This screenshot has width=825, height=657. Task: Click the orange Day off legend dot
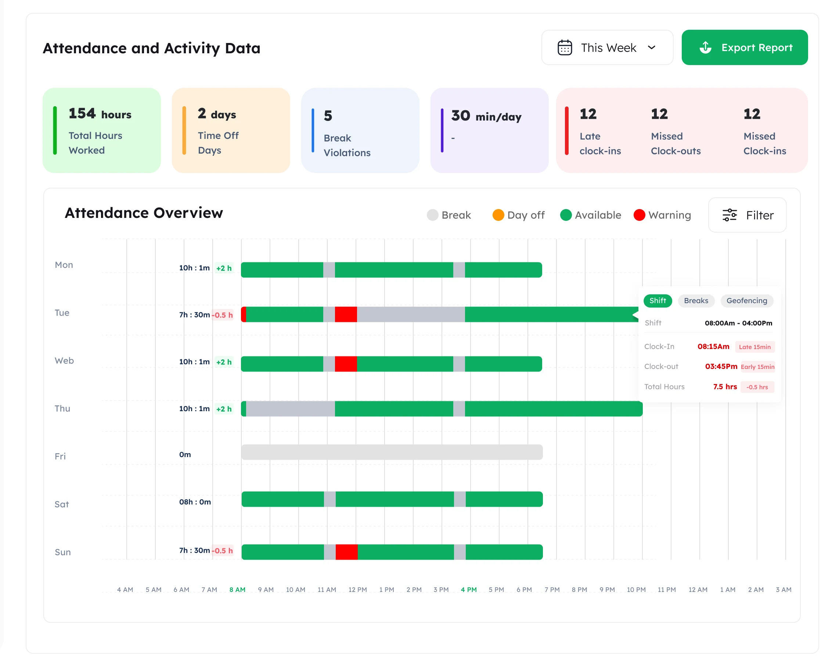pos(498,215)
